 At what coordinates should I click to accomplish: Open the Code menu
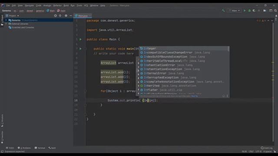click(39, 6)
